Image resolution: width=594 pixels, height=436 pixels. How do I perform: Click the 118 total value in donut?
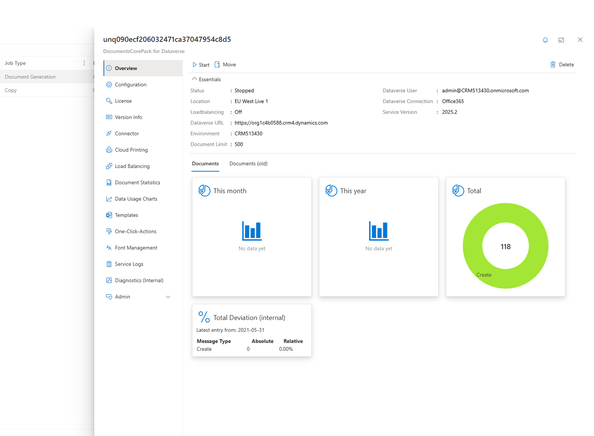[506, 247]
